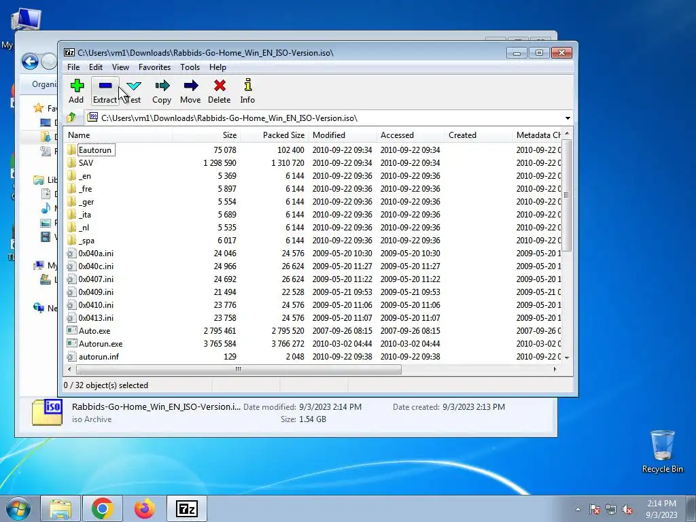Go up one folder level icon
The width and height of the screenshot is (696, 522).
click(71, 118)
